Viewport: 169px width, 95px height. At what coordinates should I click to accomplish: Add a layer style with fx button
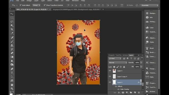click(119, 93)
